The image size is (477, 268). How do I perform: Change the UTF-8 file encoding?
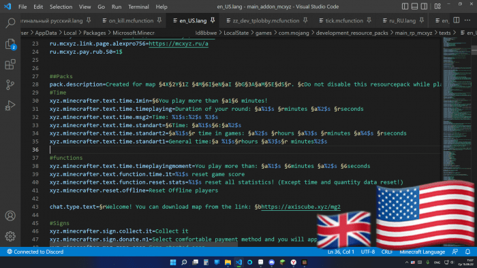coord(367,252)
